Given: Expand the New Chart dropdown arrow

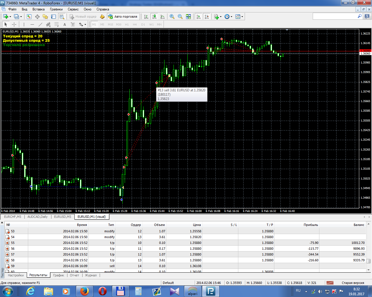Looking at the screenshot, I should tap(10, 17).
